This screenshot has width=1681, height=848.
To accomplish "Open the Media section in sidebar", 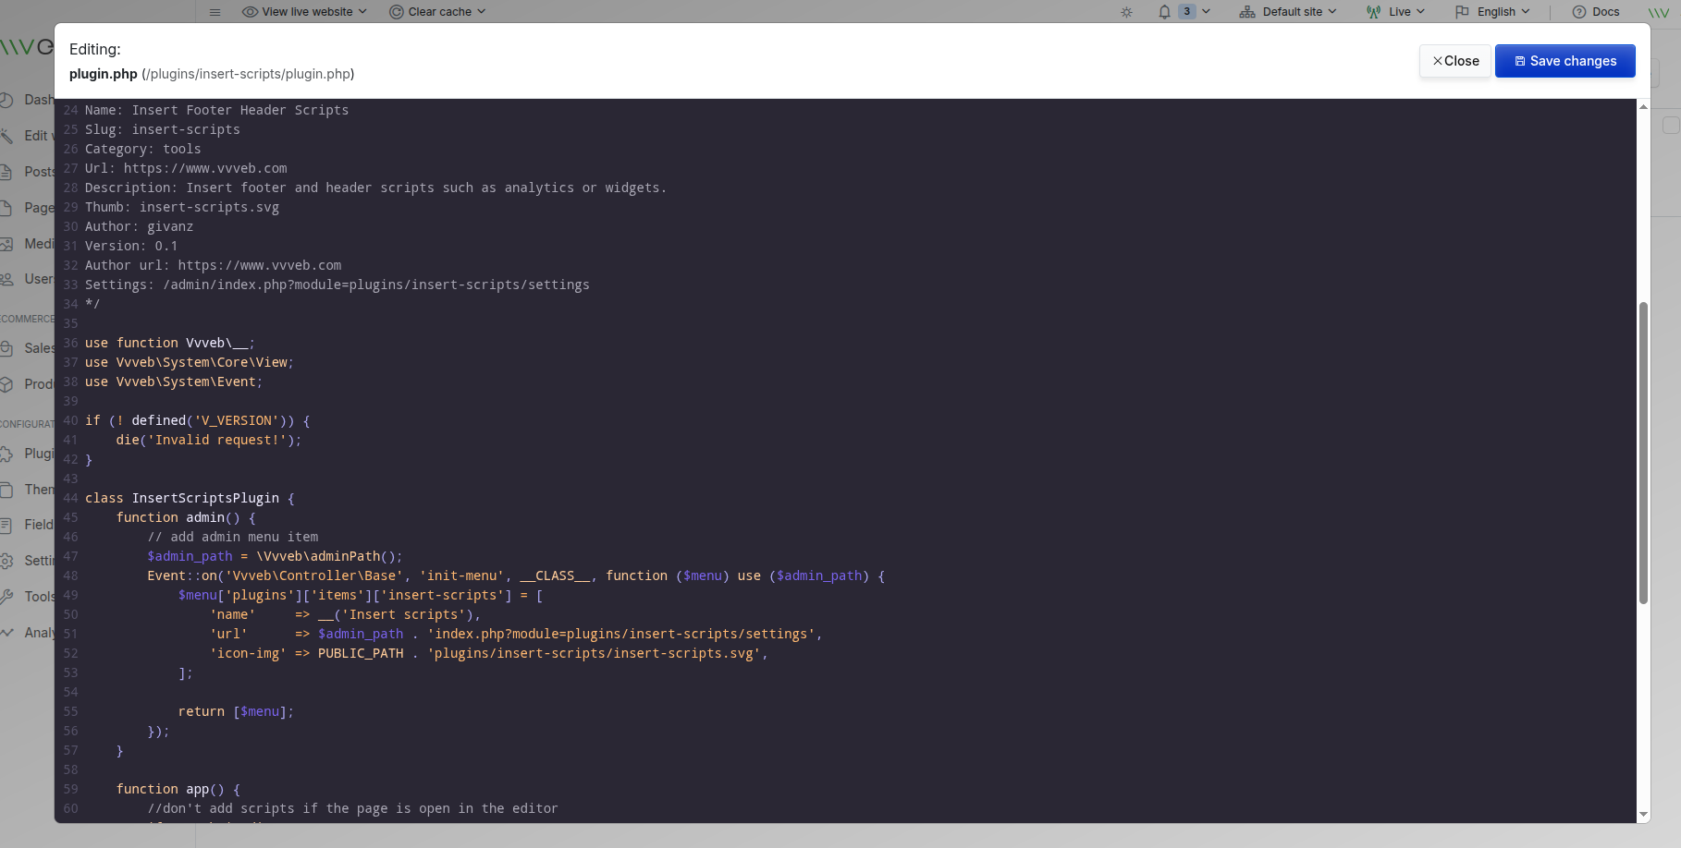I will pyautogui.click(x=28, y=243).
